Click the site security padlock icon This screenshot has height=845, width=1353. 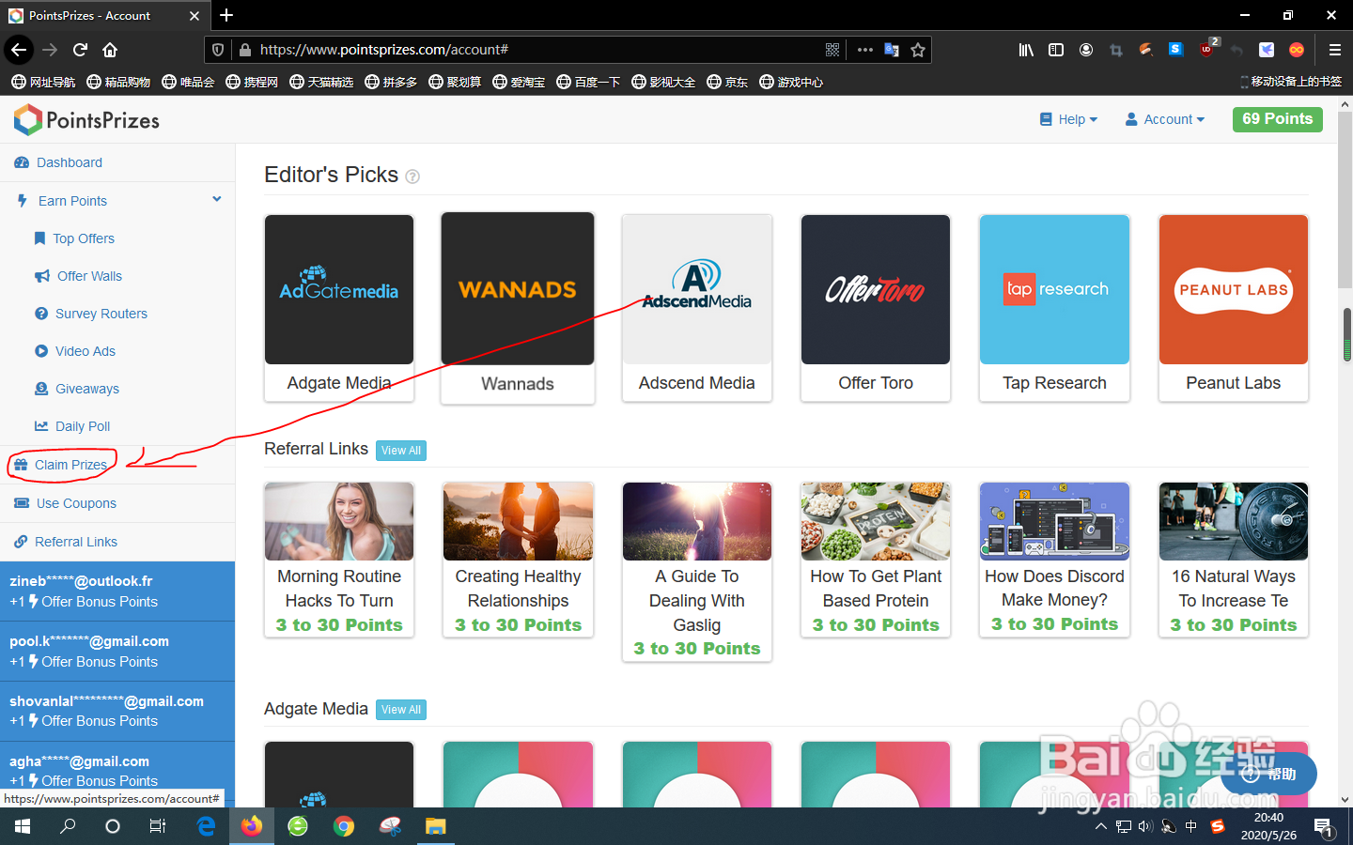coord(245,50)
